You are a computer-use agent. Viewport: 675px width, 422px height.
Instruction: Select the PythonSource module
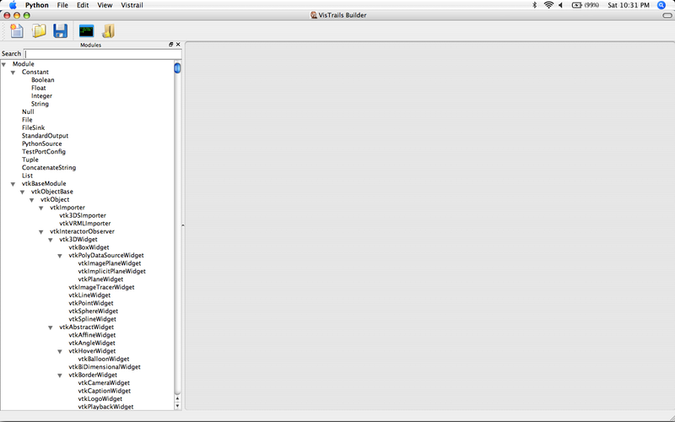(41, 143)
